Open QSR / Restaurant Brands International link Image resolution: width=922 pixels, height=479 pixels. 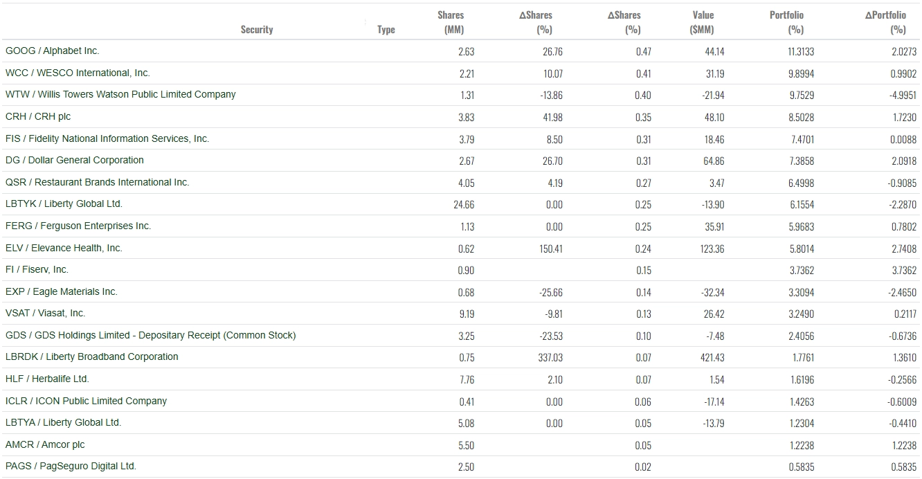pos(98,183)
